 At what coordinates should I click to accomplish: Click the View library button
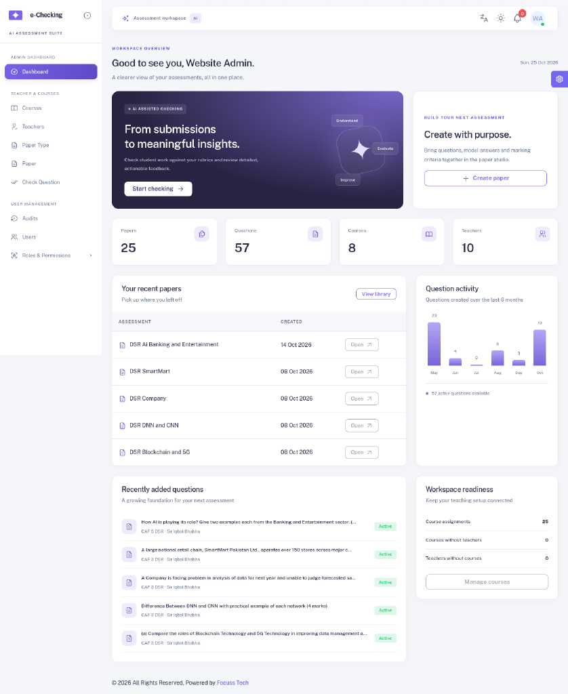[376, 294]
